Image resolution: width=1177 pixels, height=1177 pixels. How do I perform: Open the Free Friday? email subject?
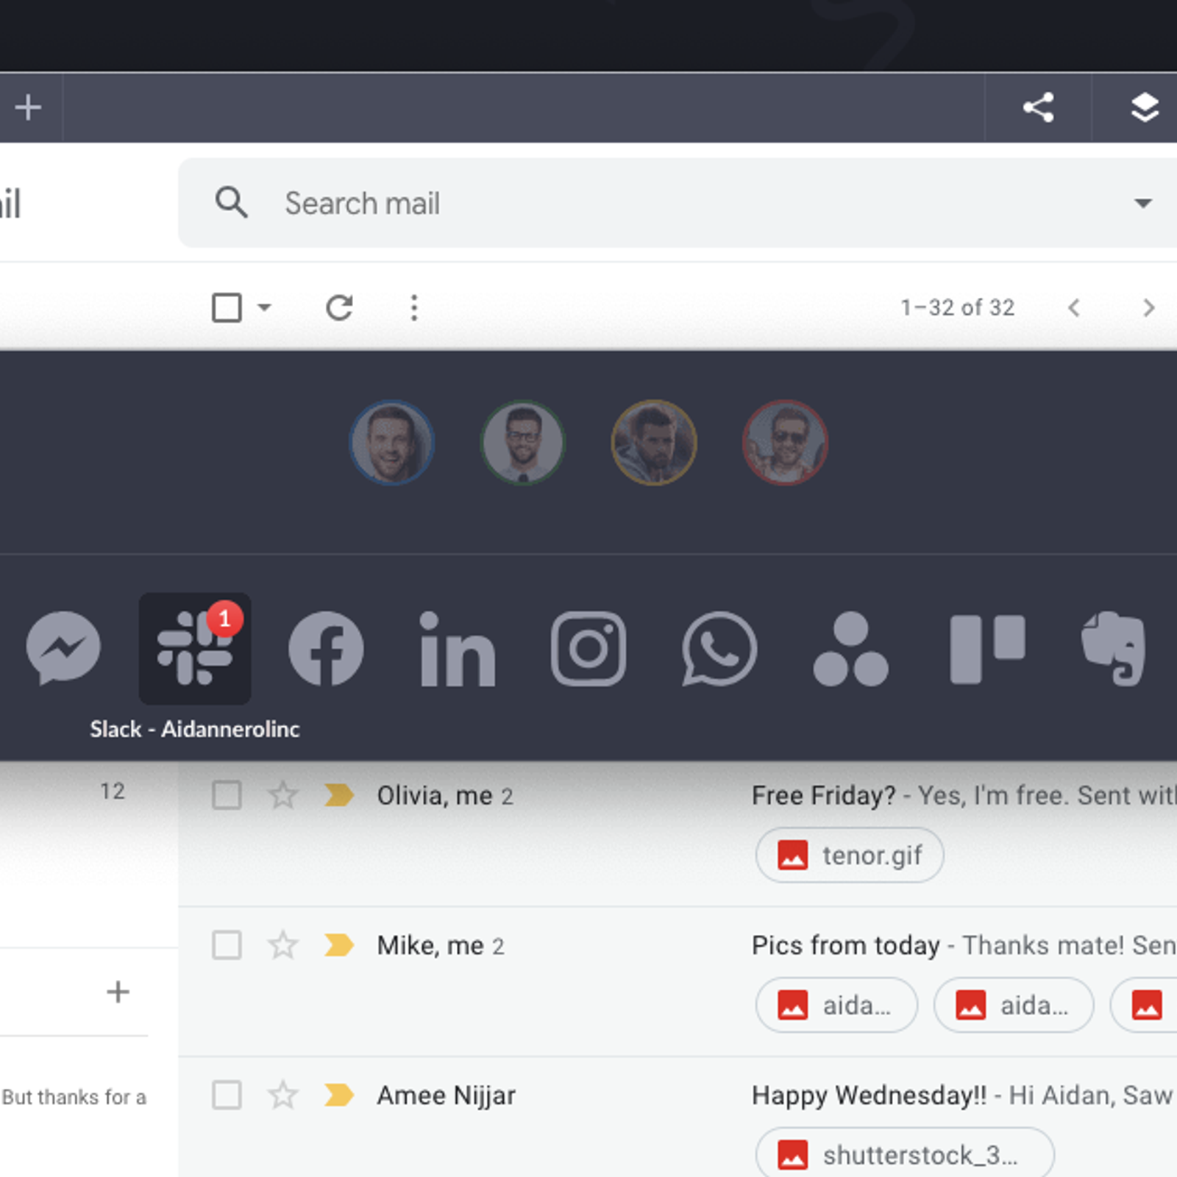pyautogui.click(x=824, y=795)
